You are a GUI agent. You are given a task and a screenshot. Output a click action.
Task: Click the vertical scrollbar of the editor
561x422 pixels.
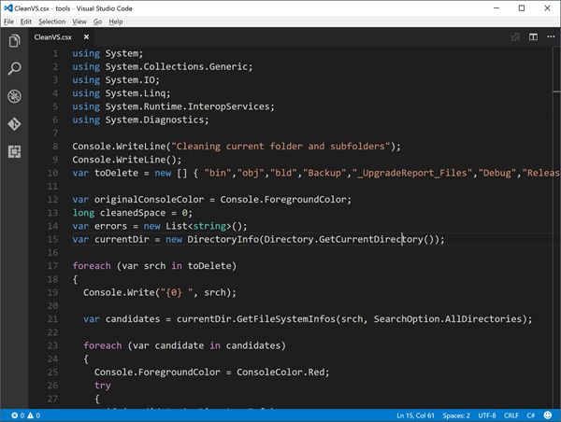(556, 227)
